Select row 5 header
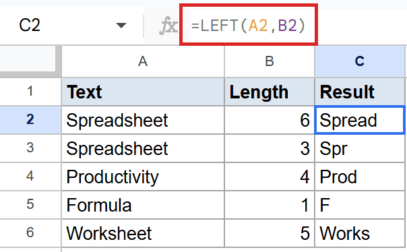The width and height of the screenshot is (407, 252). (x=30, y=205)
